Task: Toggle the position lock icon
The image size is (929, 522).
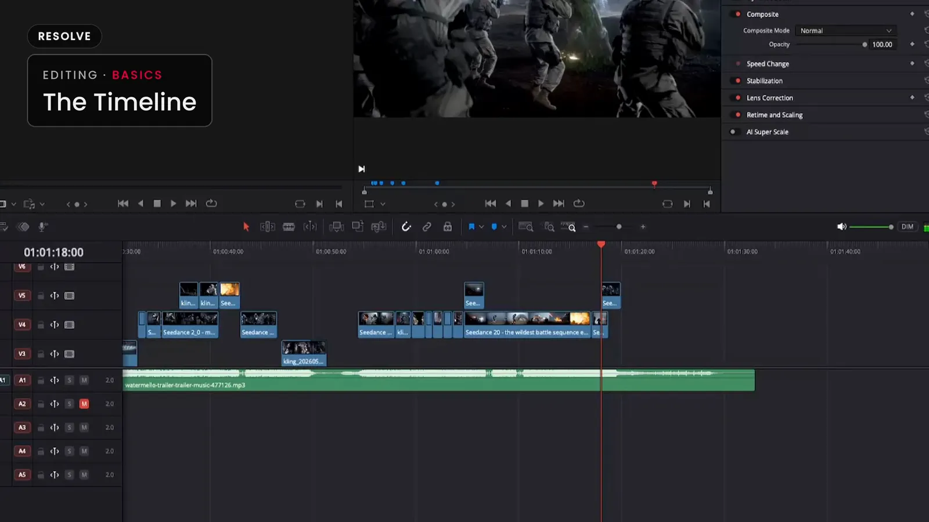Action: [x=448, y=227]
